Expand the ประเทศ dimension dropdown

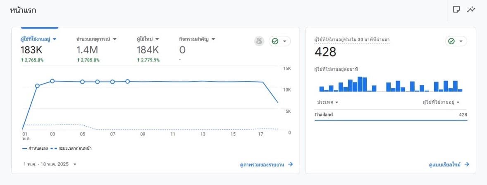[x=337, y=102]
